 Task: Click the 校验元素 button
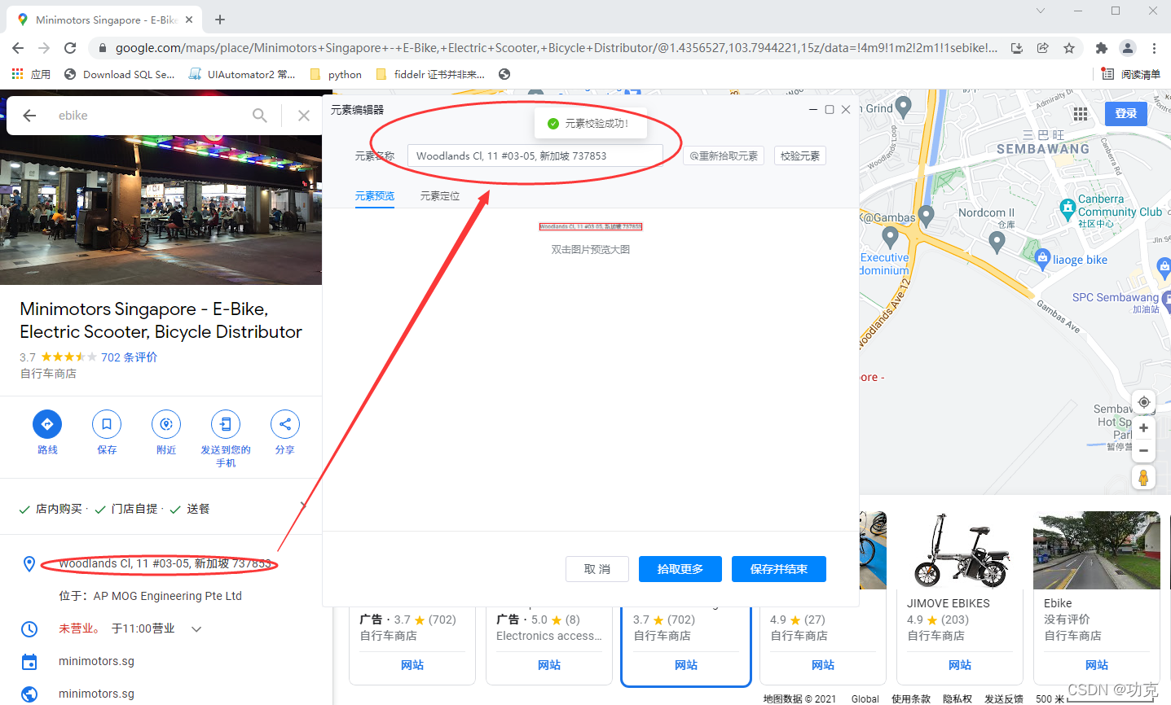(x=800, y=155)
